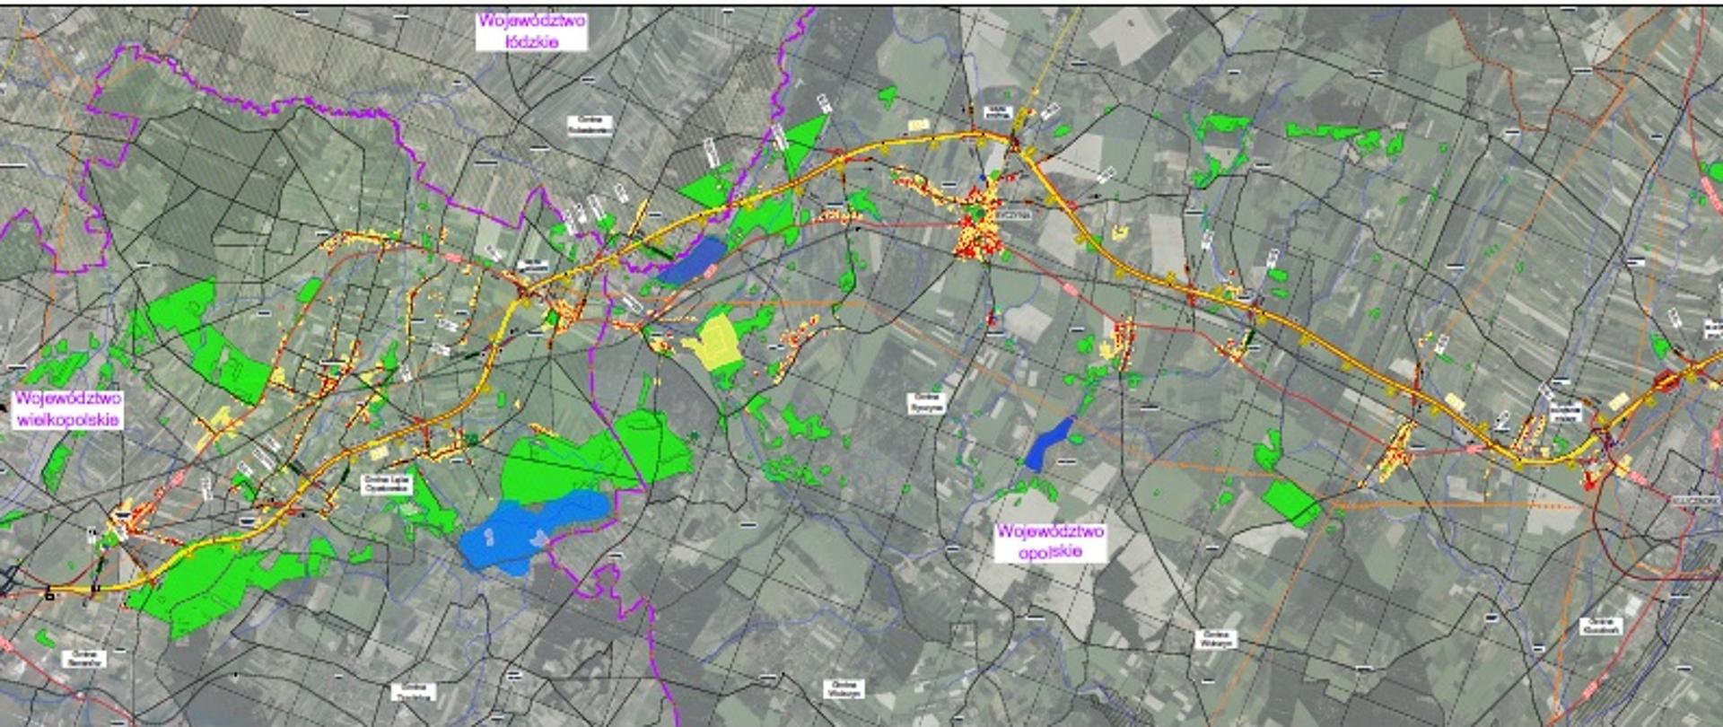Select the Gmina Gorzów label
This screenshot has height=727, width=1723.
[x=1601, y=626]
